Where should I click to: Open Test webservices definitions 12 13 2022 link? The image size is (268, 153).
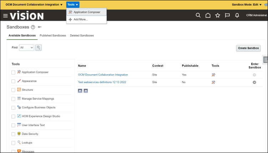[102, 82]
